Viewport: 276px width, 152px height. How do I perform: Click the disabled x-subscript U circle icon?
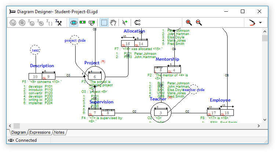31,23
